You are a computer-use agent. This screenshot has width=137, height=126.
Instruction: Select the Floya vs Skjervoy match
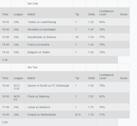point(39,96)
